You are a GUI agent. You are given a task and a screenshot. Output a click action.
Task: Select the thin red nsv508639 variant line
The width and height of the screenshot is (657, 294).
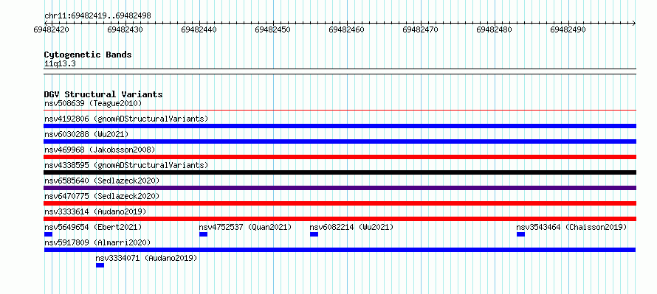340,111
